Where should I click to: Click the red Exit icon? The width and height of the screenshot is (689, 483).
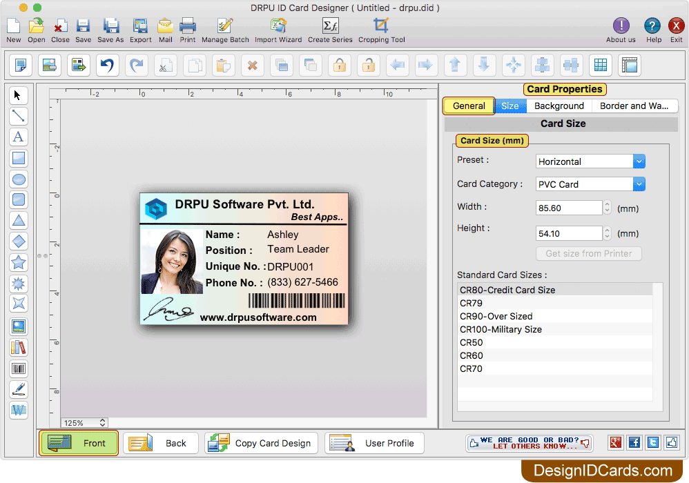(677, 30)
